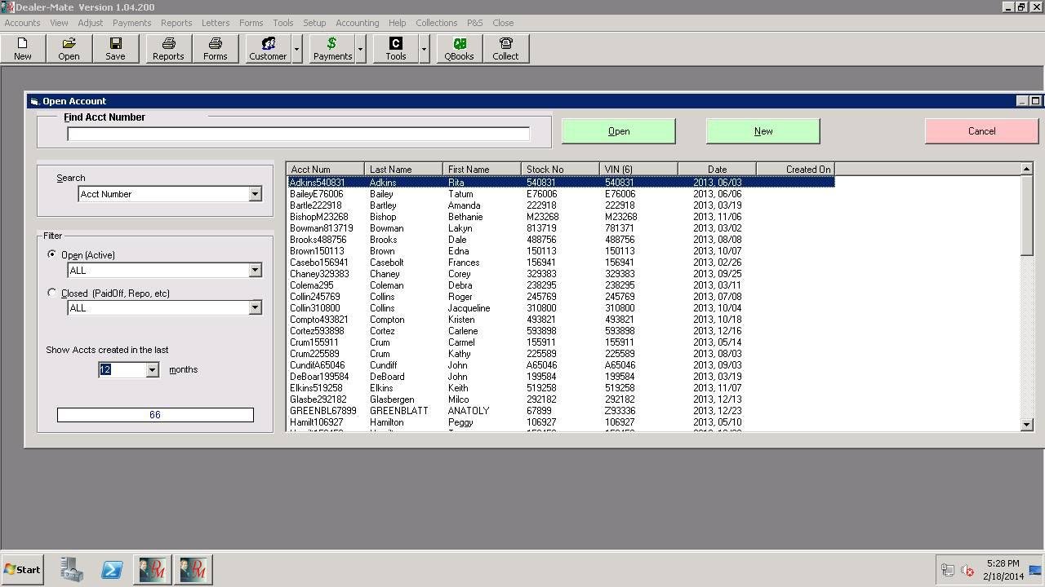The image size is (1045, 587).
Task: Sort by Created On column header
Action: [795, 170]
